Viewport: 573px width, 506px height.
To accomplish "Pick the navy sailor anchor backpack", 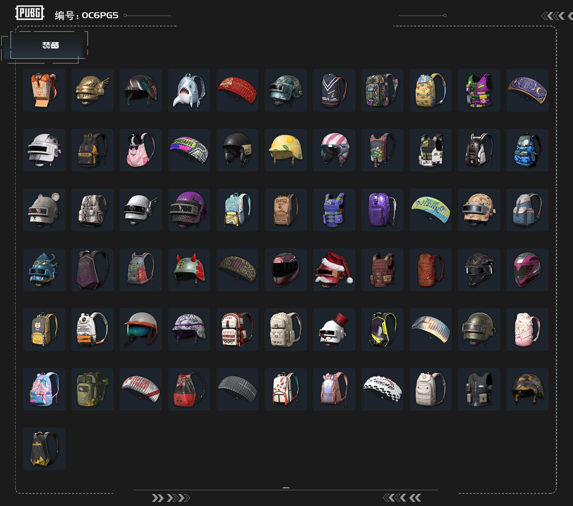I will pos(334,90).
